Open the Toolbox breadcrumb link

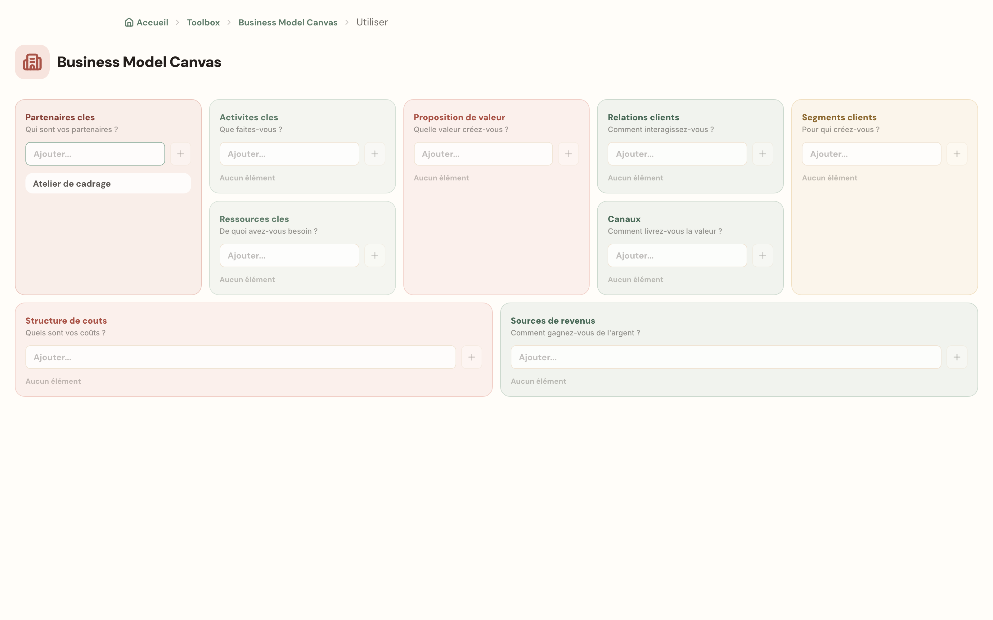click(204, 22)
